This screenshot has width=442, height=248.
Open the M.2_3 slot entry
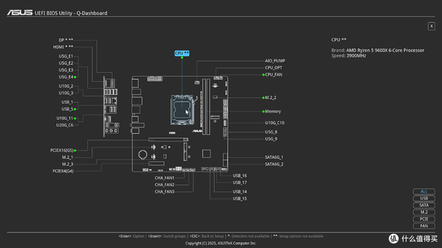click(x=68, y=164)
